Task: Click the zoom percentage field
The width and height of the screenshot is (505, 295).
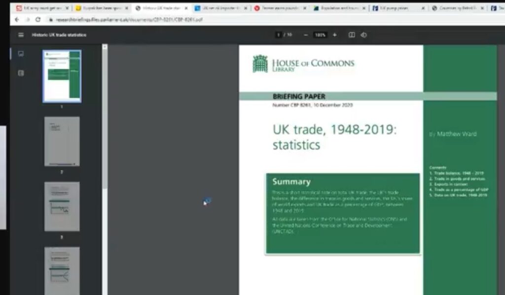Action: [x=320, y=35]
